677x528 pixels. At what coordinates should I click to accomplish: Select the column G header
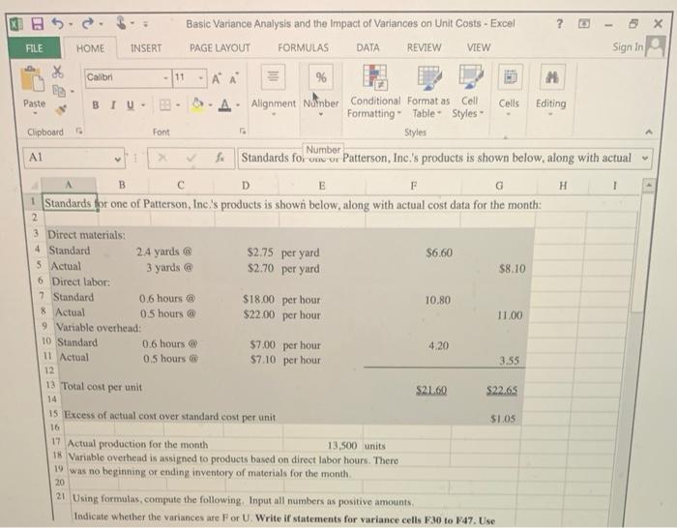[499, 186]
